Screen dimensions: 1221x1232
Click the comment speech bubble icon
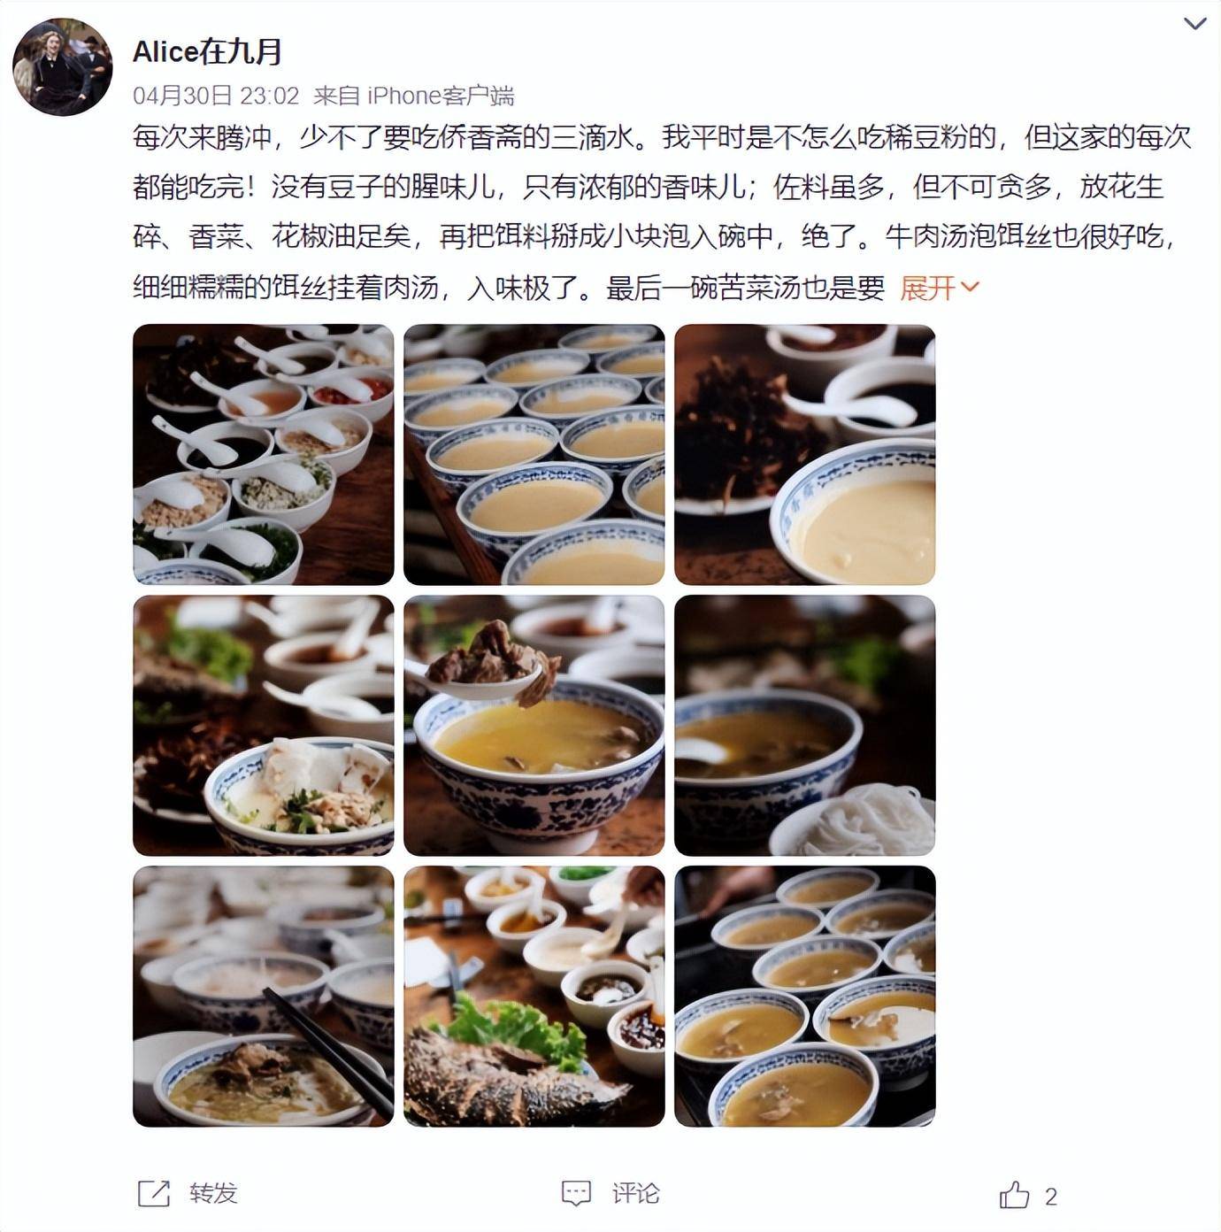[576, 1193]
